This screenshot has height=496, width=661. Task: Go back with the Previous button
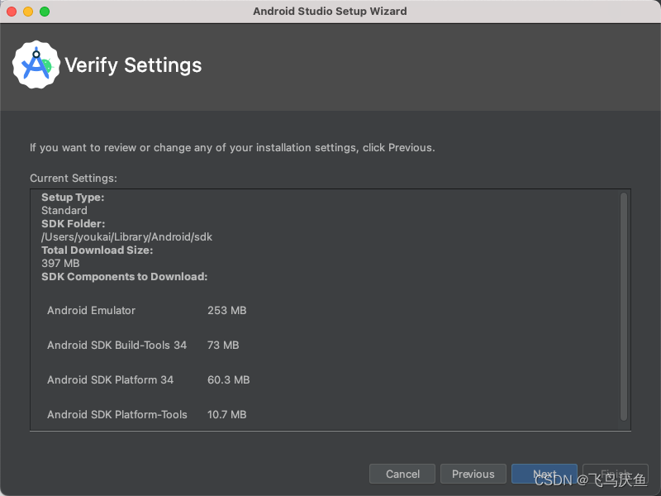(x=473, y=474)
